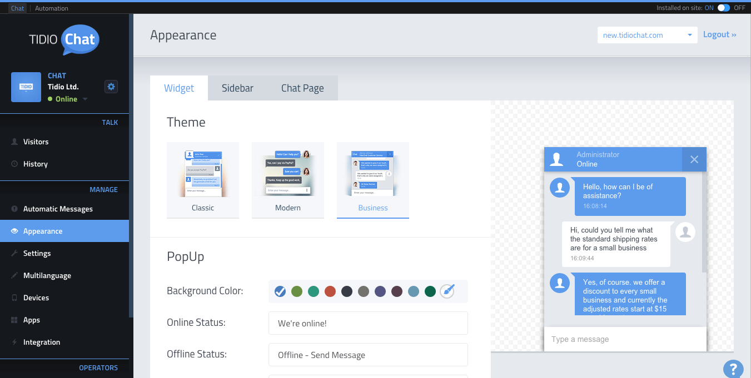Screen dimensions: 751x378
Task: Open the Apps menu item
Action: (64, 320)
